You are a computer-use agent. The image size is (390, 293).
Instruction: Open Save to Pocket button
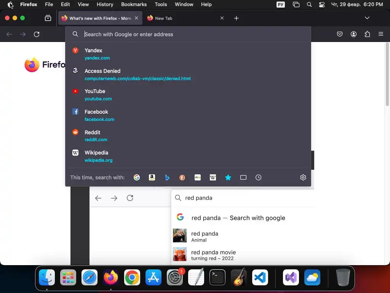(339, 34)
